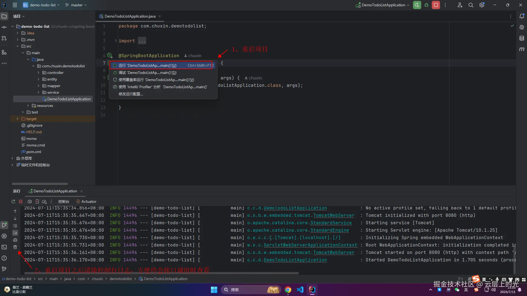Take a thread dump with the camera icon

coord(30,201)
